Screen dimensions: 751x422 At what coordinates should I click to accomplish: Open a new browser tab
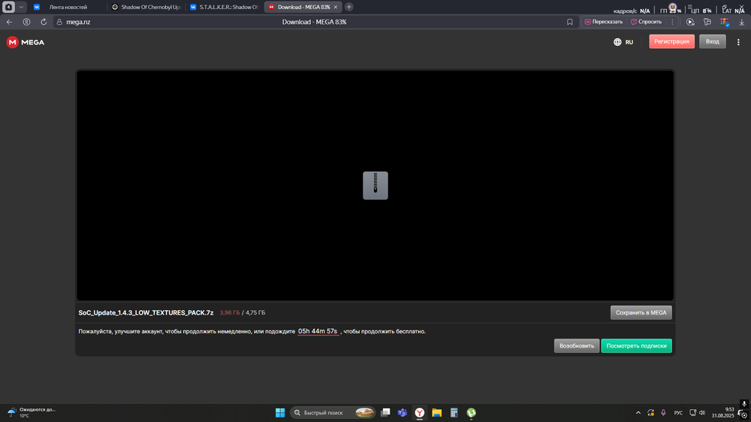point(349,7)
